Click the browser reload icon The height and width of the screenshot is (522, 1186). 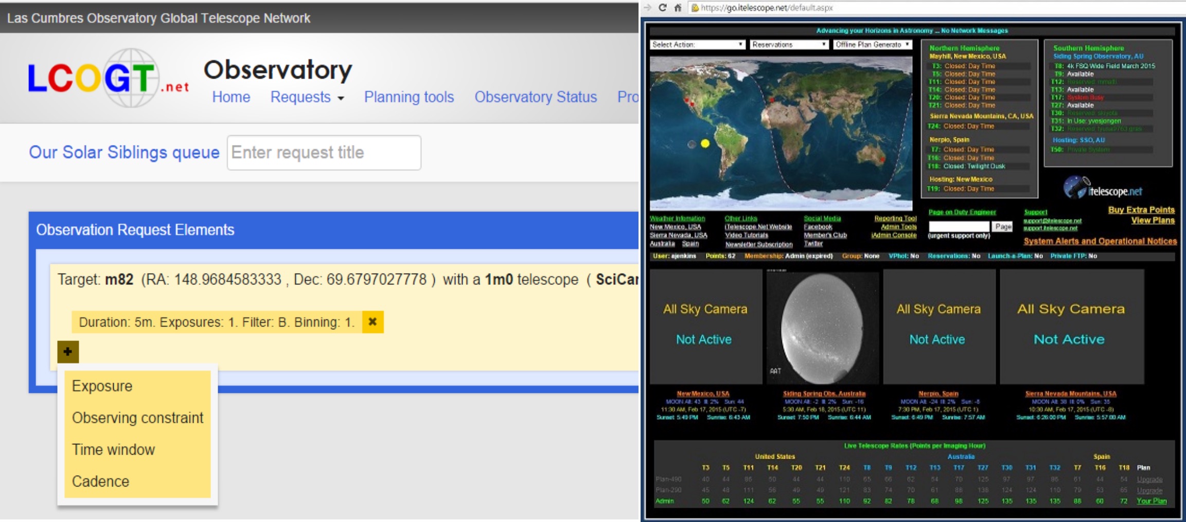pyautogui.click(x=663, y=8)
